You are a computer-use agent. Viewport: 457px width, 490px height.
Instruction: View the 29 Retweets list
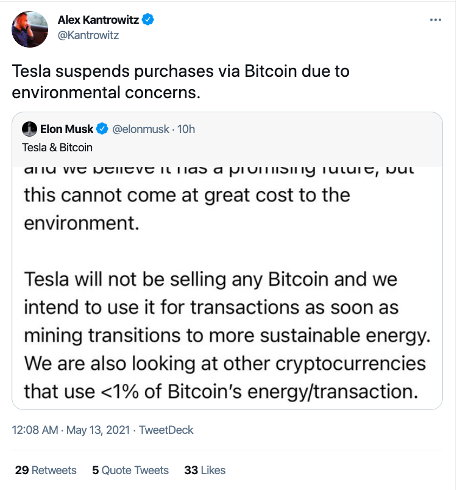(46, 470)
